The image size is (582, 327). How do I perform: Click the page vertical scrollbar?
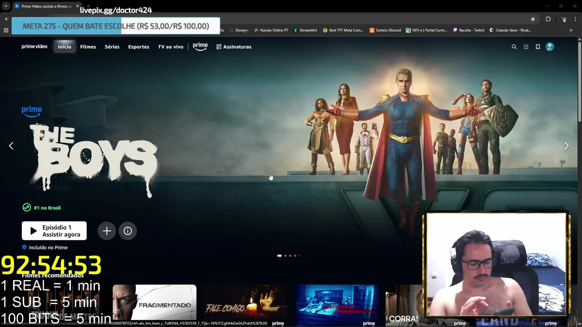coord(579,82)
